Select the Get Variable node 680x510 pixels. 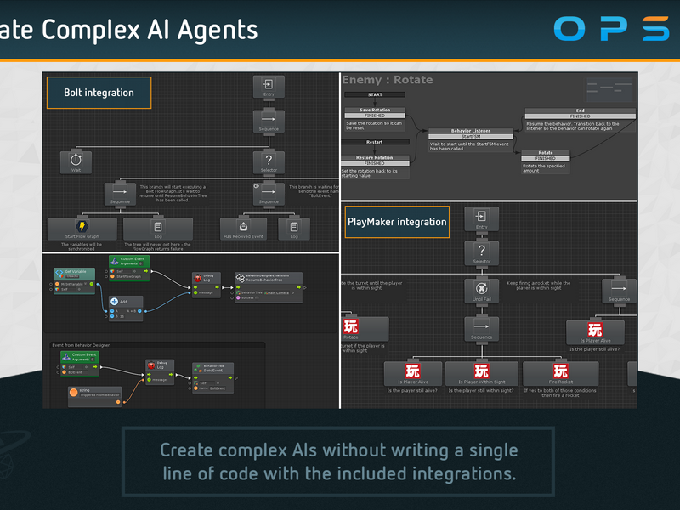[74, 281]
